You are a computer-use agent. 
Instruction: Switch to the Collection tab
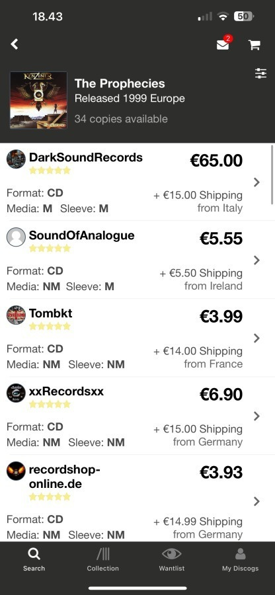[102, 560]
